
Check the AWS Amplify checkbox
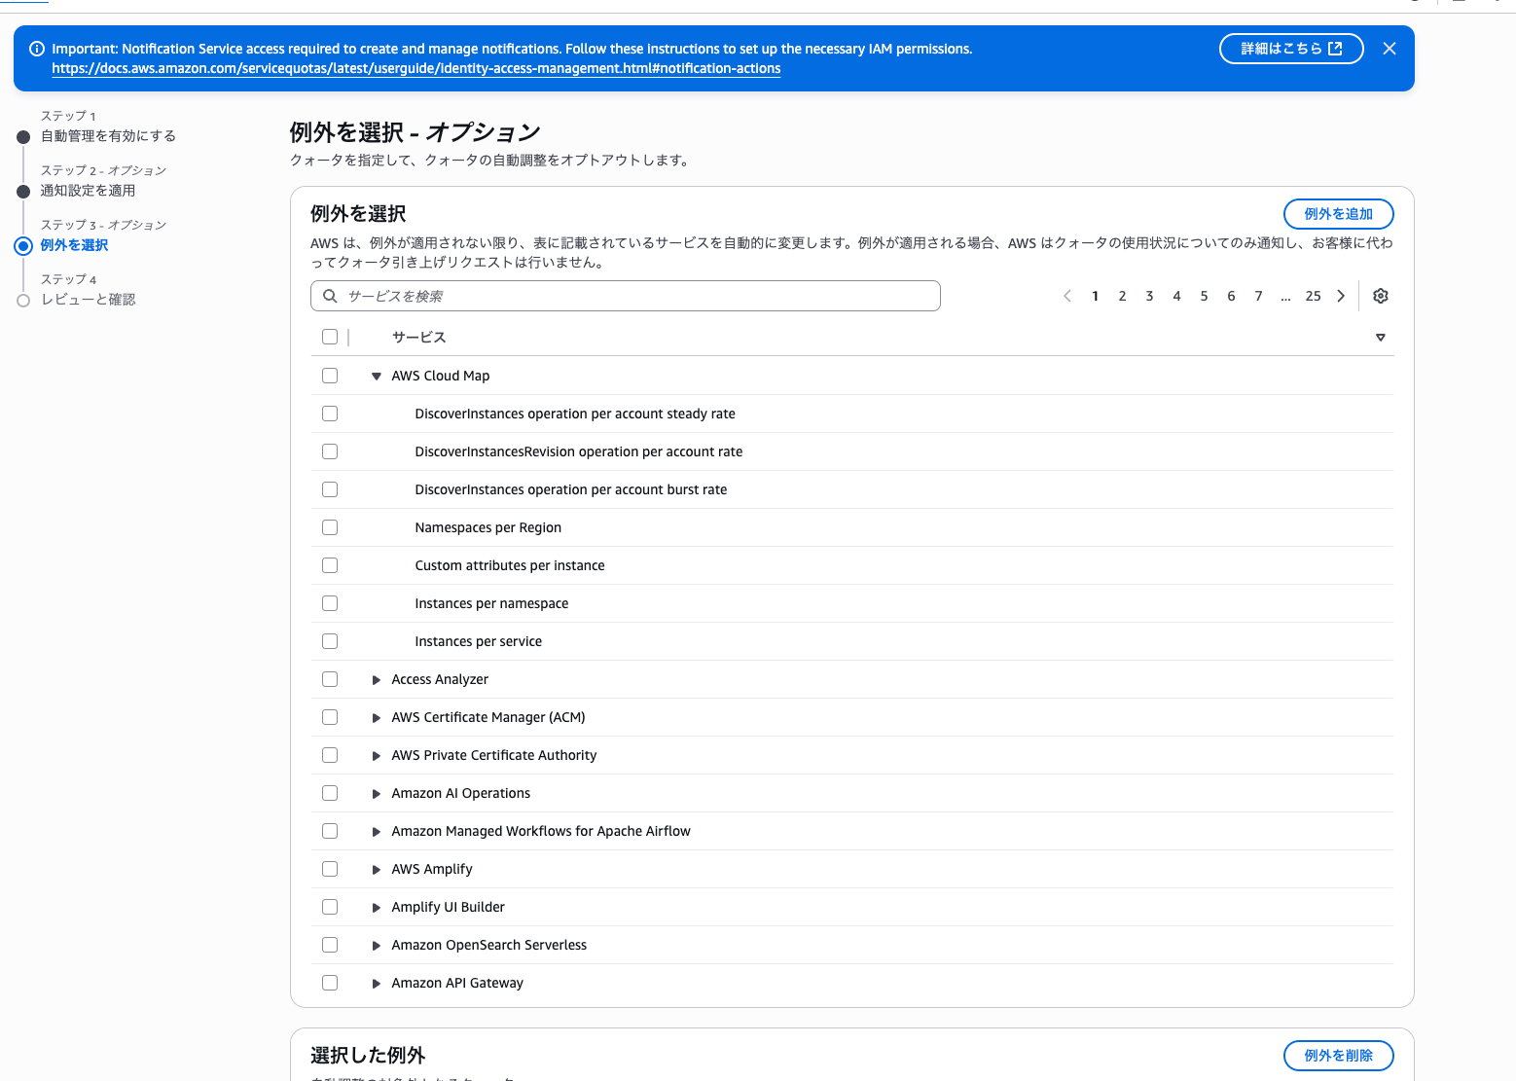coord(330,869)
